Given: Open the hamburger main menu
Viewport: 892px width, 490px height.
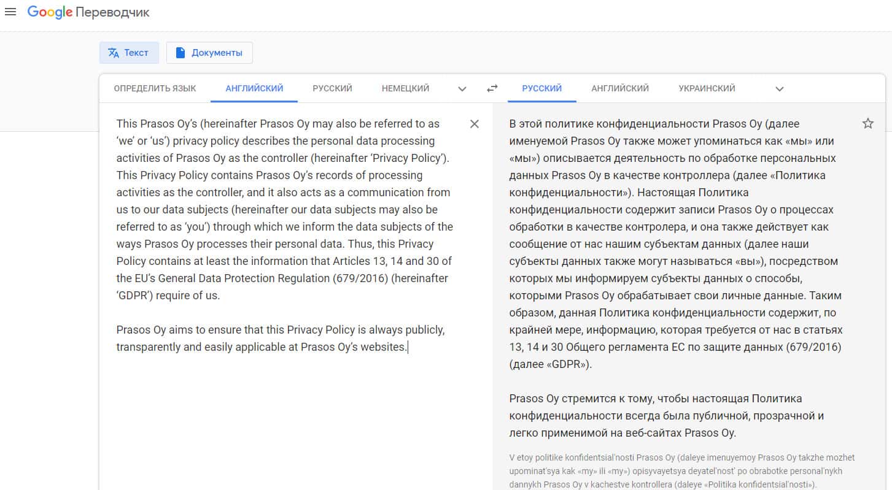Looking at the screenshot, I should (10, 12).
